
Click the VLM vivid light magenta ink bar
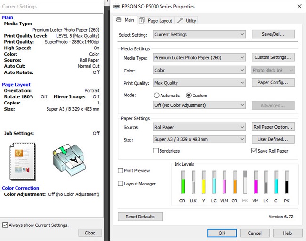click(225, 182)
